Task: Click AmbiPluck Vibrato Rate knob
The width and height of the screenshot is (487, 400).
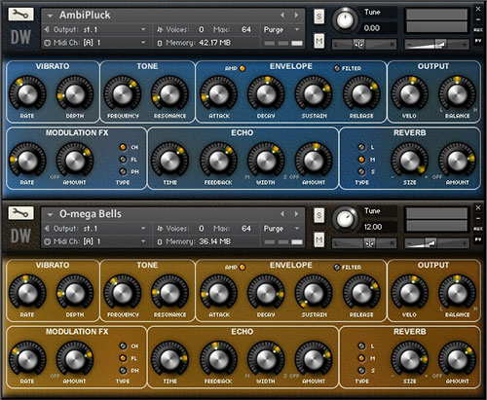Action: (27, 93)
